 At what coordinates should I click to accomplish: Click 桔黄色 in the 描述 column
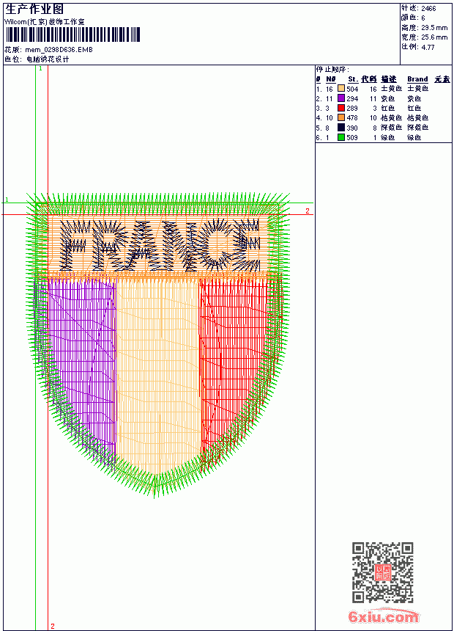391,117
